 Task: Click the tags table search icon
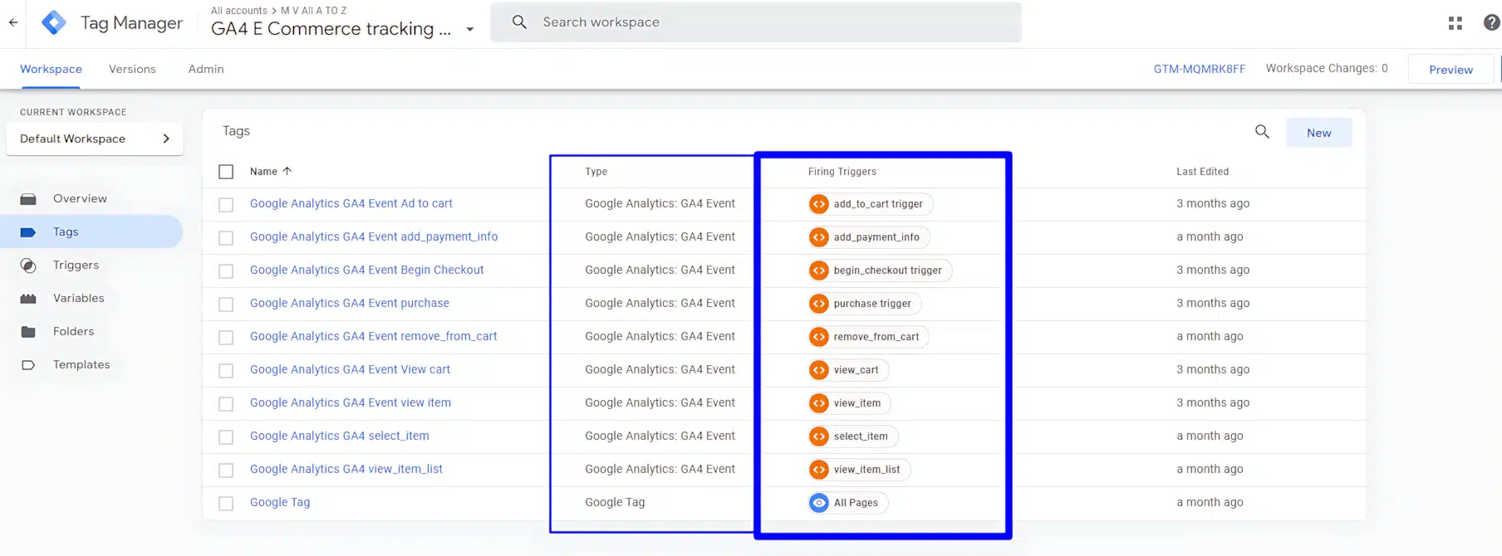[1262, 132]
